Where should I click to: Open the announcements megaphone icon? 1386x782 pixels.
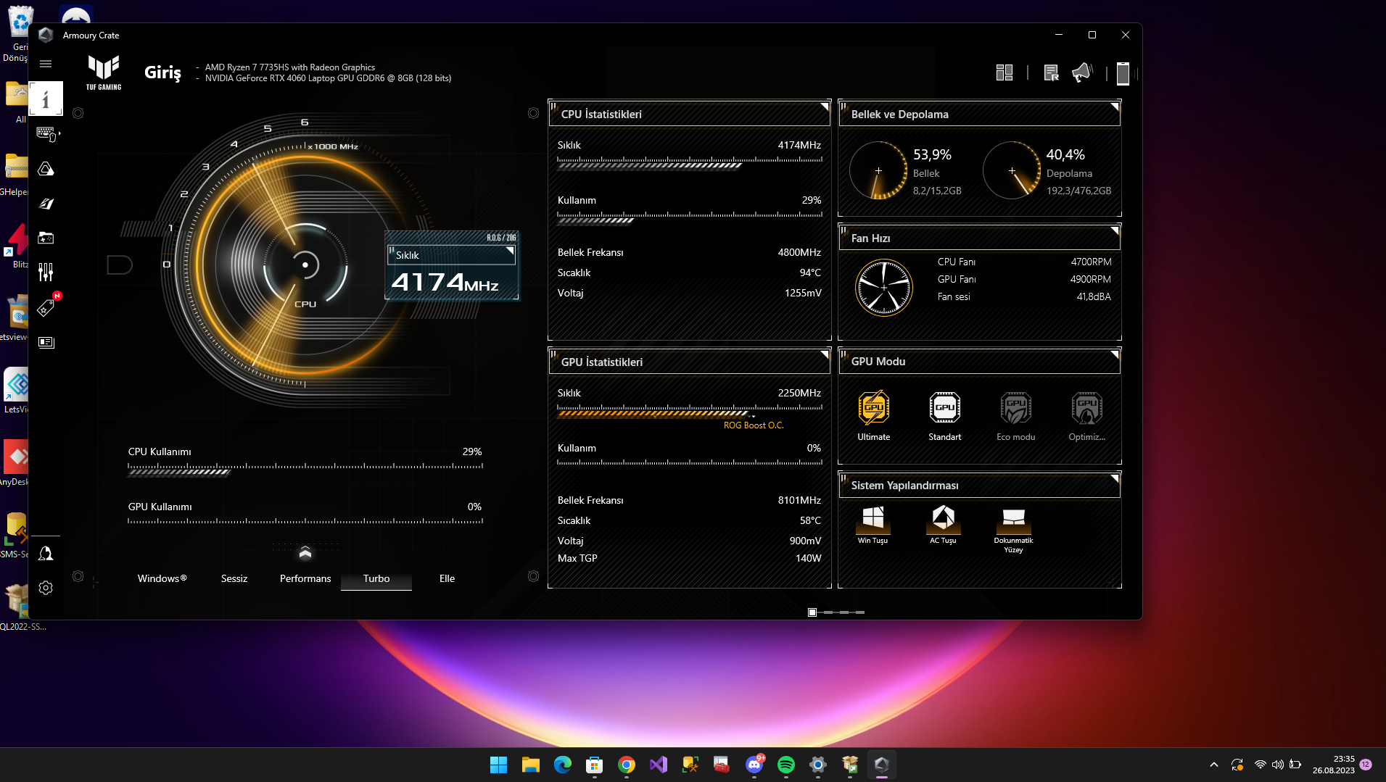pos(1081,72)
